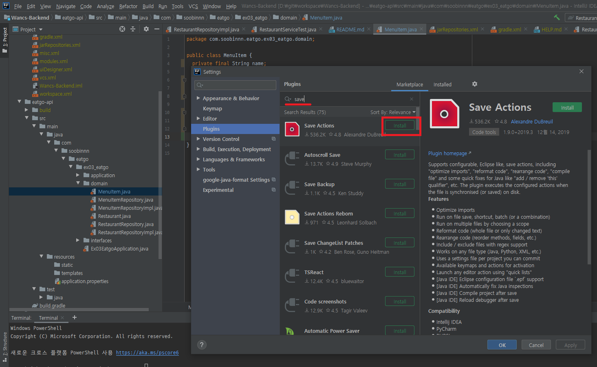Add a new terminal tab with plus
Viewport: 597px width, 367px height.
(75, 317)
